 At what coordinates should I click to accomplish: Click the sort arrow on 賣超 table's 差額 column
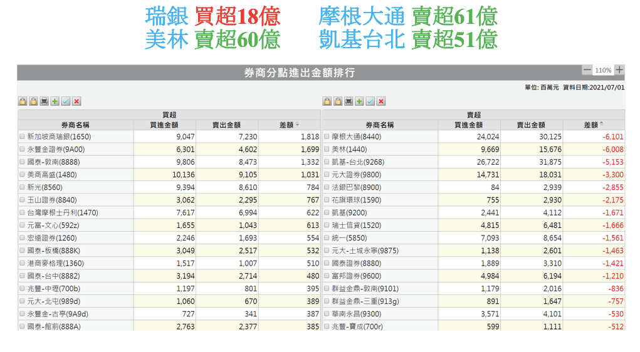[x=602, y=125]
